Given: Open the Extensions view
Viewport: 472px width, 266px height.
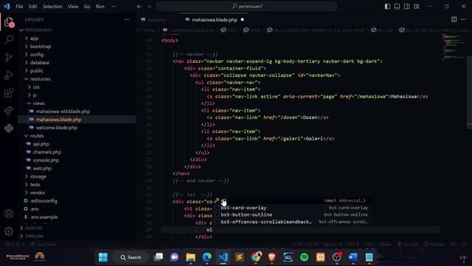Looking at the screenshot, I should coord(9,93).
